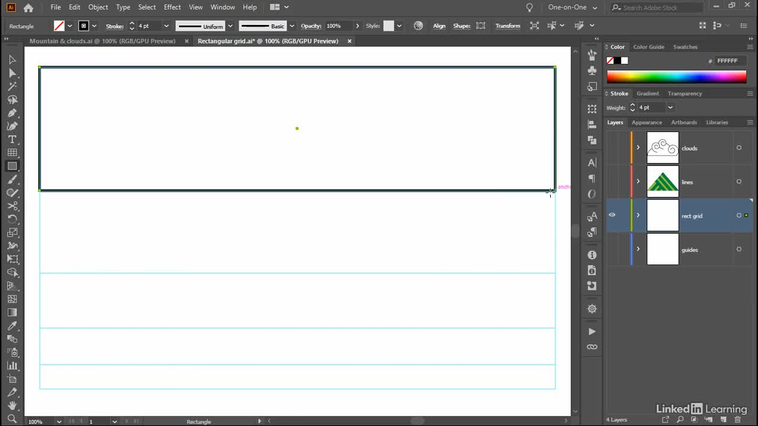Open the One-on-One workspace dropdown
758x426 pixels.
572,8
